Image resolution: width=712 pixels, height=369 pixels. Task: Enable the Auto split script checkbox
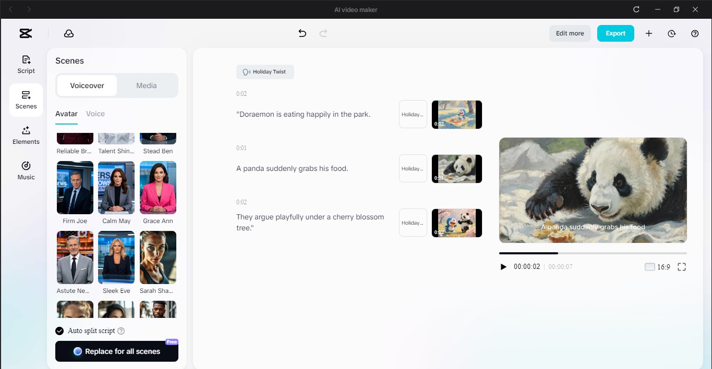pyautogui.click(x=59, y=330)
